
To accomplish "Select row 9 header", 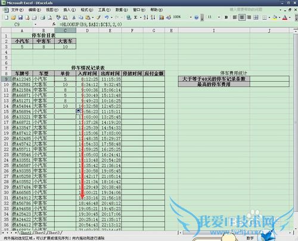I will click(6, 79).
